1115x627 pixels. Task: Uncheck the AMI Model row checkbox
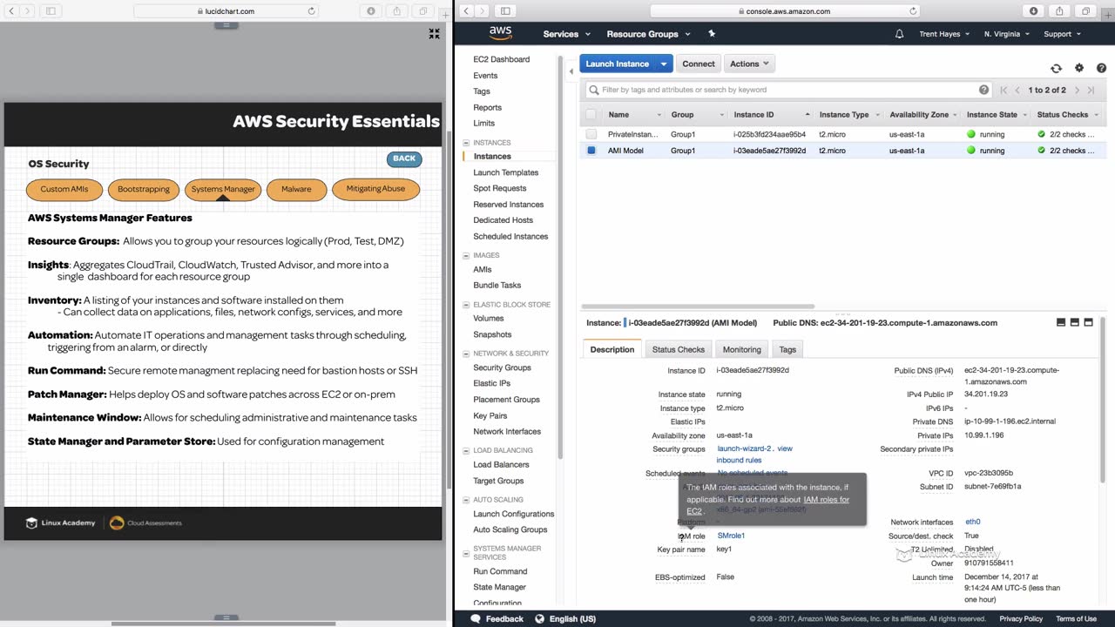click(591, 150)
